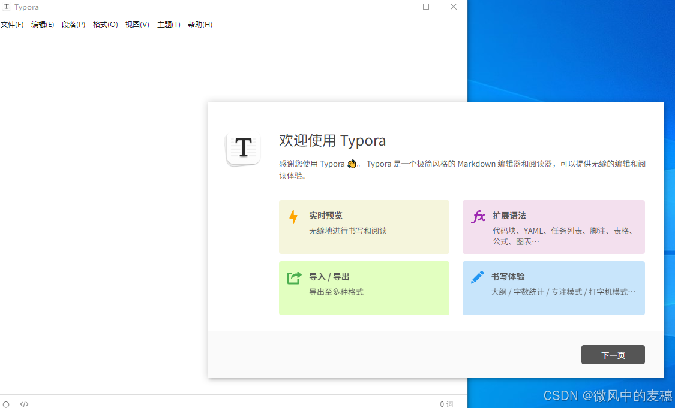Click the word count 0 词
Viewport: 675px width, 408px height.
point(446,404)
